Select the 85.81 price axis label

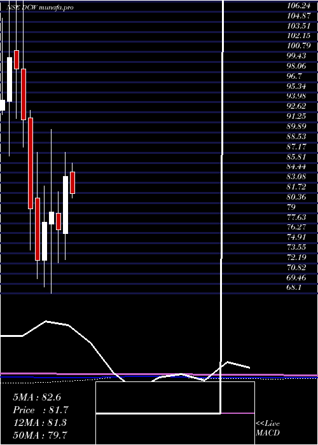pos(297,156)
